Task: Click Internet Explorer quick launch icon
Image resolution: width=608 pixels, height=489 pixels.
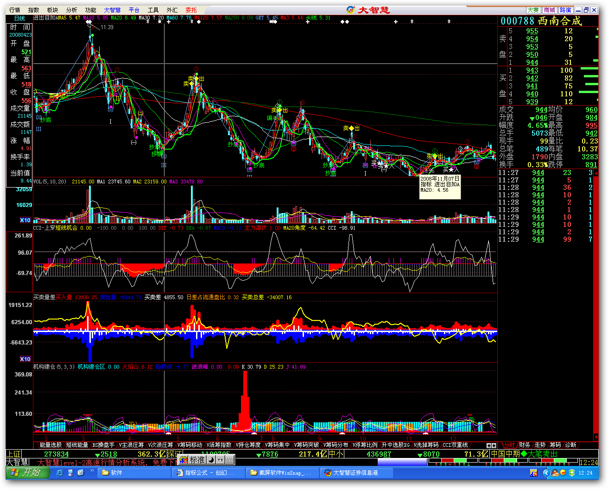Action: [x=59, y=473]
